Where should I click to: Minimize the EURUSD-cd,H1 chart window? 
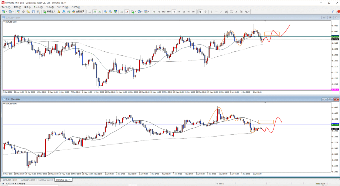(x=324, y=99)
